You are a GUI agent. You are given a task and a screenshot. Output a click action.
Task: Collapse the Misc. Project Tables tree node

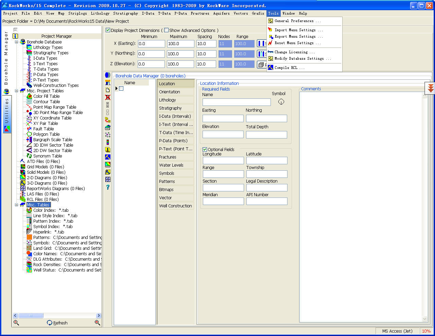[x=17, y=91]
